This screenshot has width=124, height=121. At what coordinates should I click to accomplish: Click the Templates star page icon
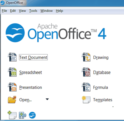click(86, 100)
